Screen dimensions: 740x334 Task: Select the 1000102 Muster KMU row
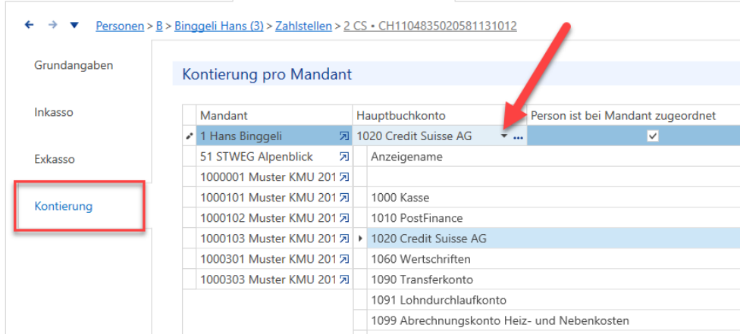tap(274, 218)
